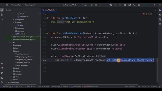Open the user account avatar
This screenshot has height=91, width=162.
(144, 5)
